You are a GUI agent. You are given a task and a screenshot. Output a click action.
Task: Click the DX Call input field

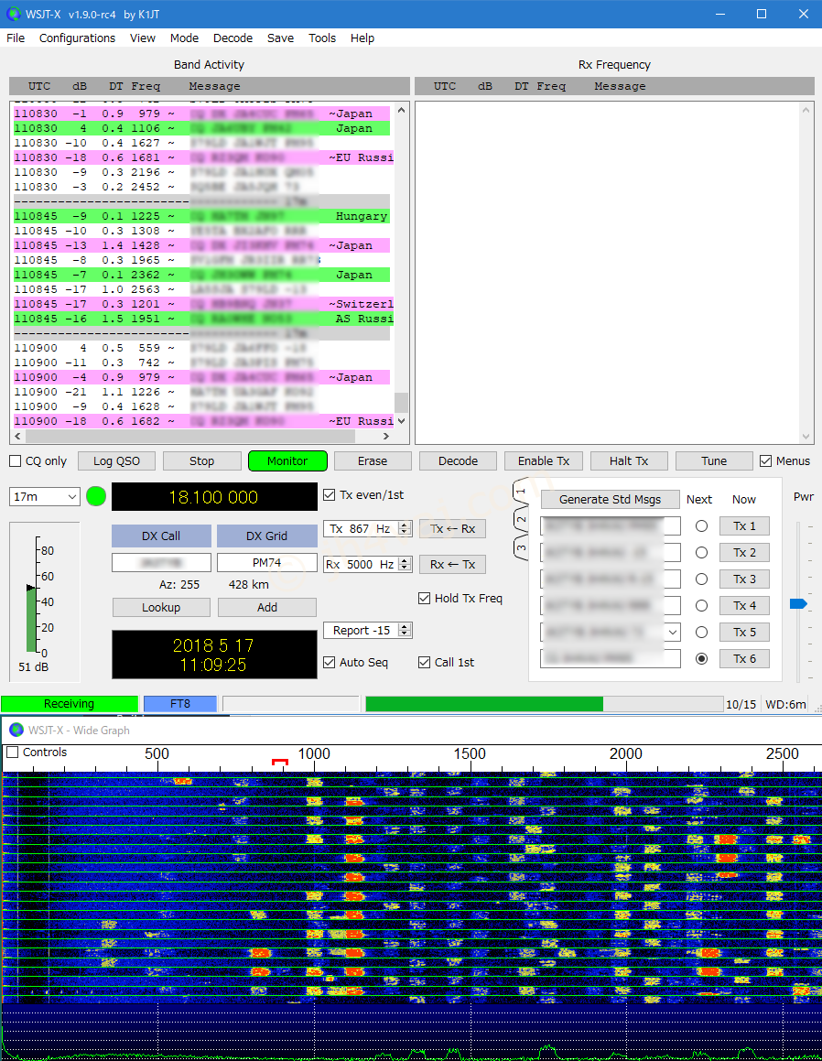click(x=161, y=563)
